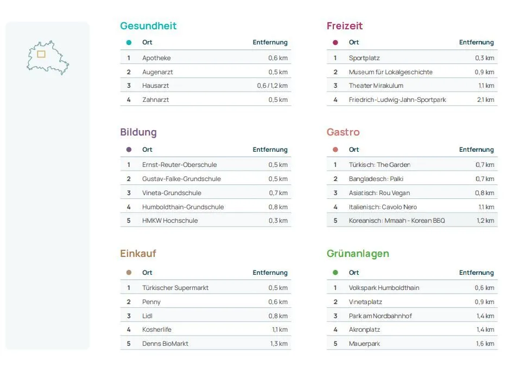Click the magenta dot in Freizeit header
Image resolution: width=513 pixels, height=374 pixels.
[x=335, y=42]
